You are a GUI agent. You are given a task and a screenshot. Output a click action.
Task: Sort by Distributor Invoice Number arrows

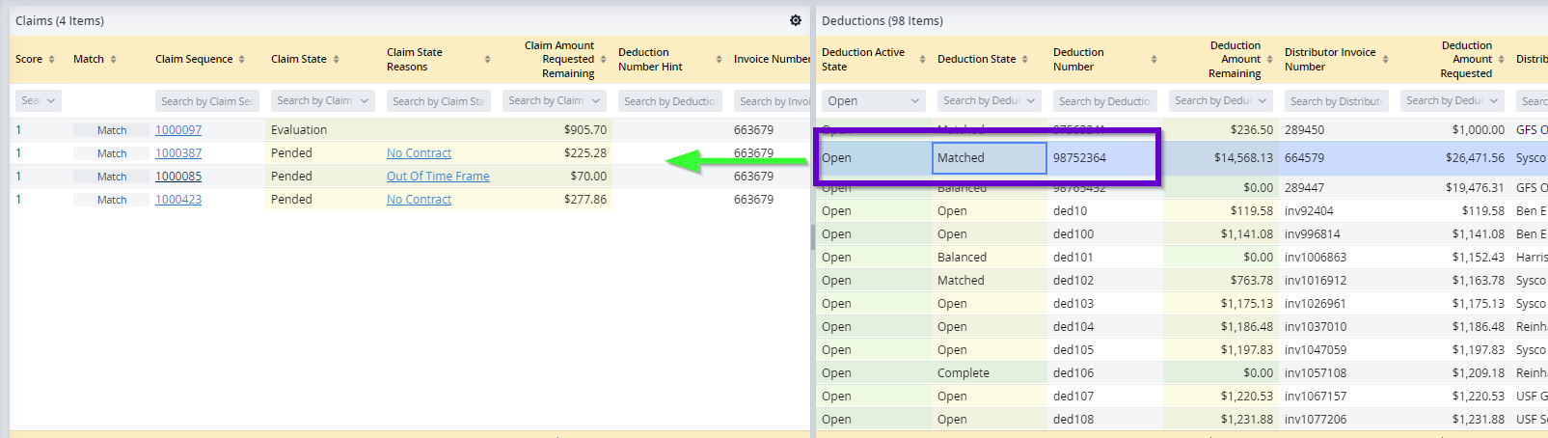(x=1386, y=60)
